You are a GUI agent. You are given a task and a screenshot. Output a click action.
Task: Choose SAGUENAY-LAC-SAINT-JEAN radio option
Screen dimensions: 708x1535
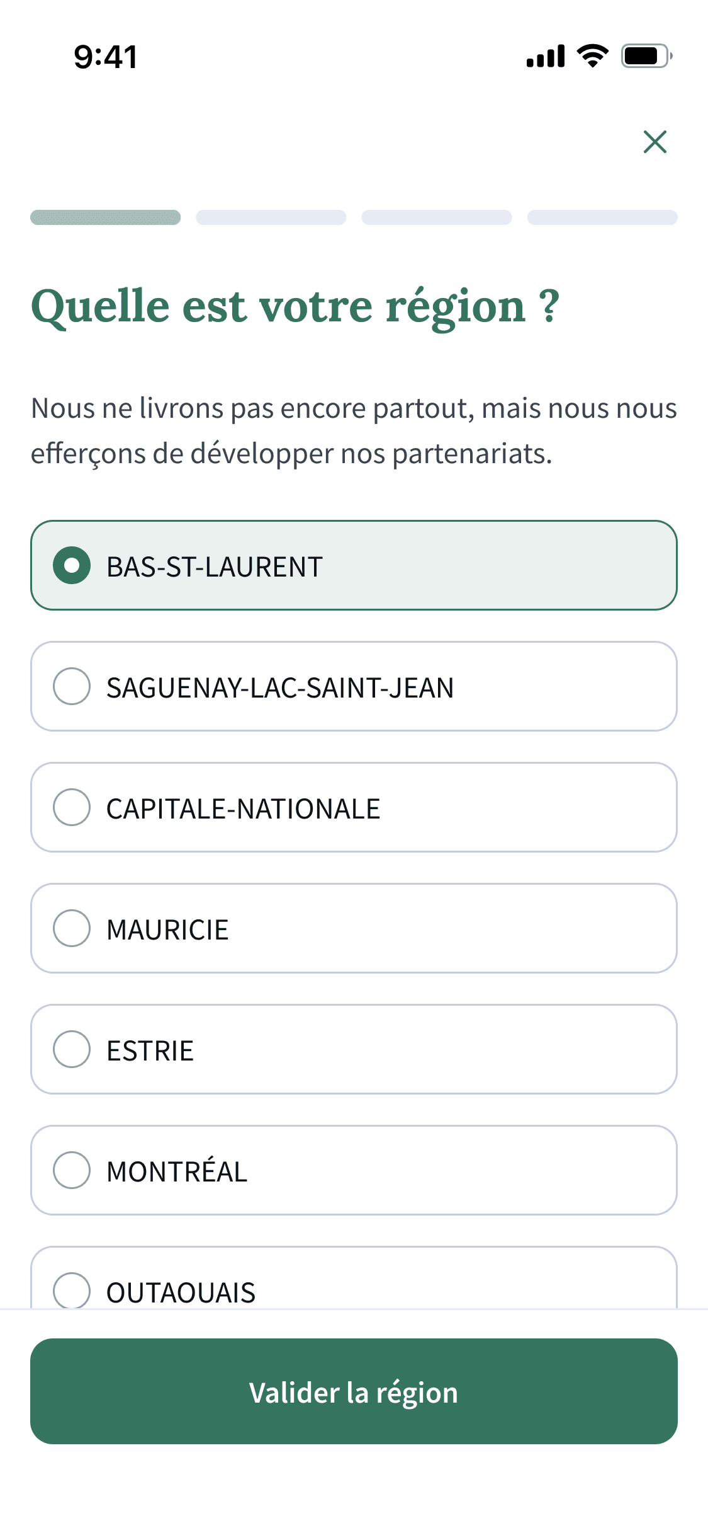click(x=72, y=686)
